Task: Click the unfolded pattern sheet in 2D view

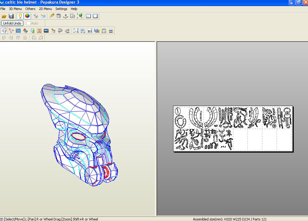Action: point(233,129)
